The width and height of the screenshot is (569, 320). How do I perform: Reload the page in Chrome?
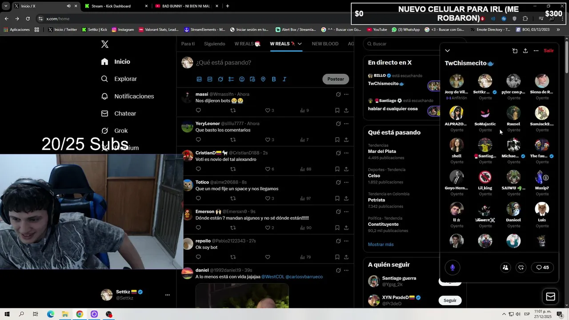click(x=28, y=19)
